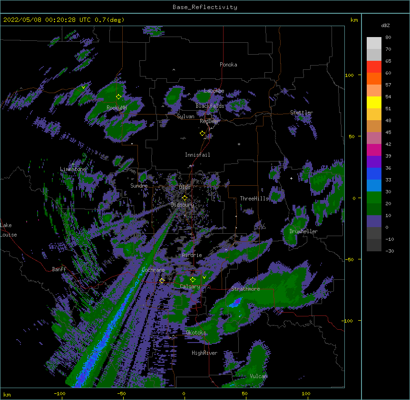Click the RedDeer city label
This screenshot has height=400, width=410.
click(210, 121)
